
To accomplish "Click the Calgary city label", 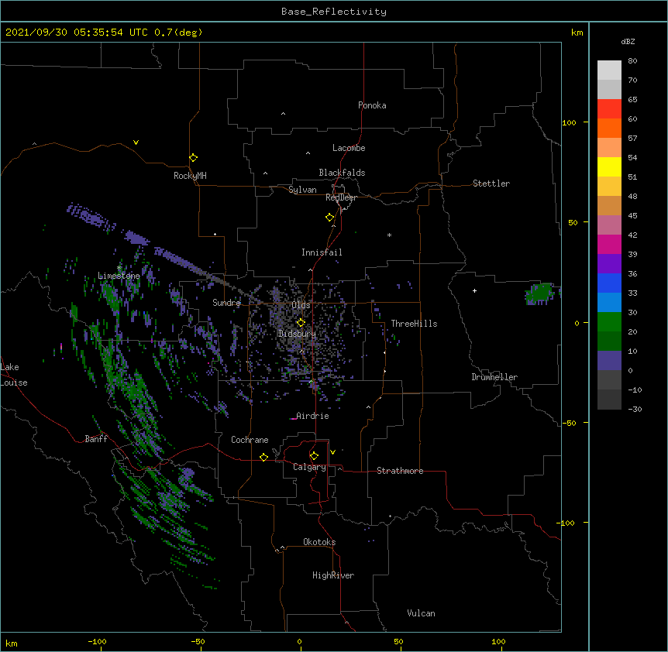I will [309, 467].
